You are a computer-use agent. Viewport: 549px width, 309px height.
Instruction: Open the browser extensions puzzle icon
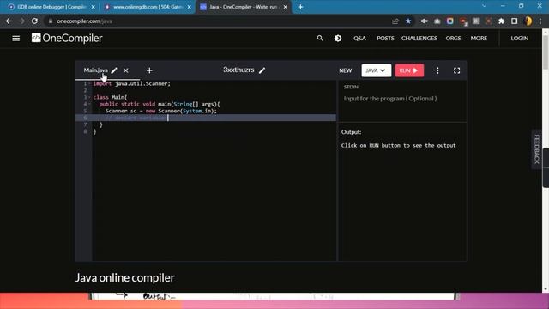(x=501, y=21)
